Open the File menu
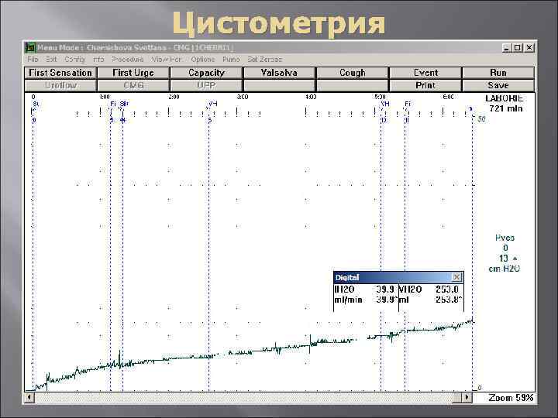 click(33, 60)
